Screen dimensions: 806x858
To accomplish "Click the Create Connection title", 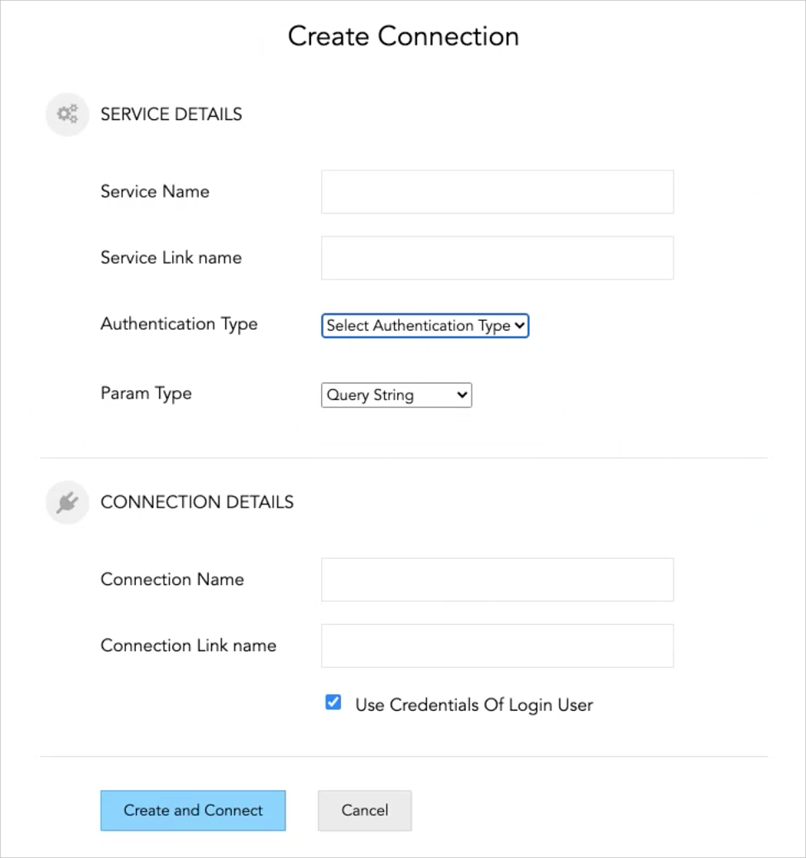I will click(403, 36).
